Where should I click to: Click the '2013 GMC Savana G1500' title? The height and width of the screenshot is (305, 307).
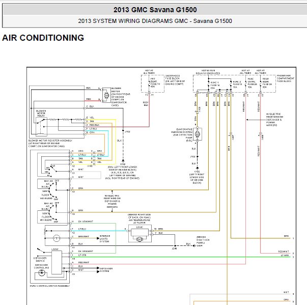click(x=155, y=10)
